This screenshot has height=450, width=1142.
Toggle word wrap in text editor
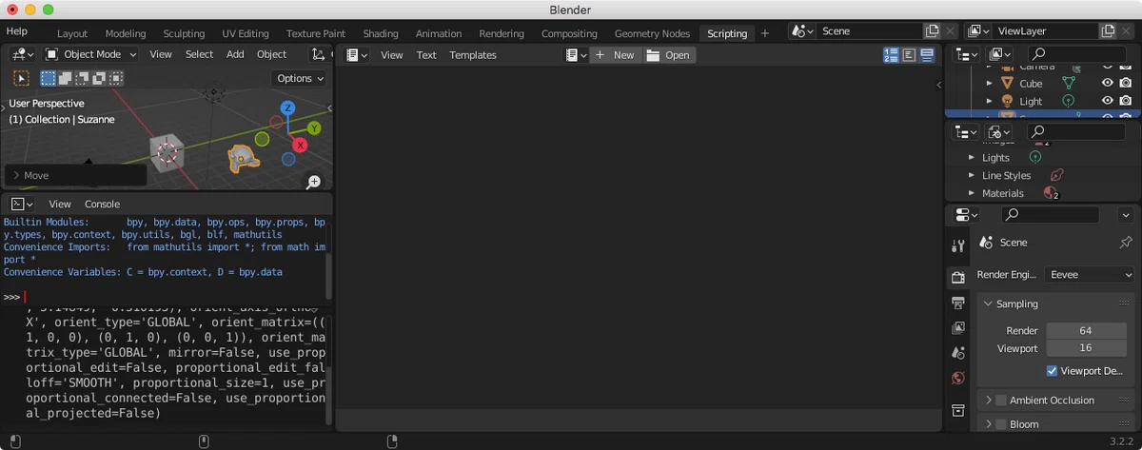[909, 55]
